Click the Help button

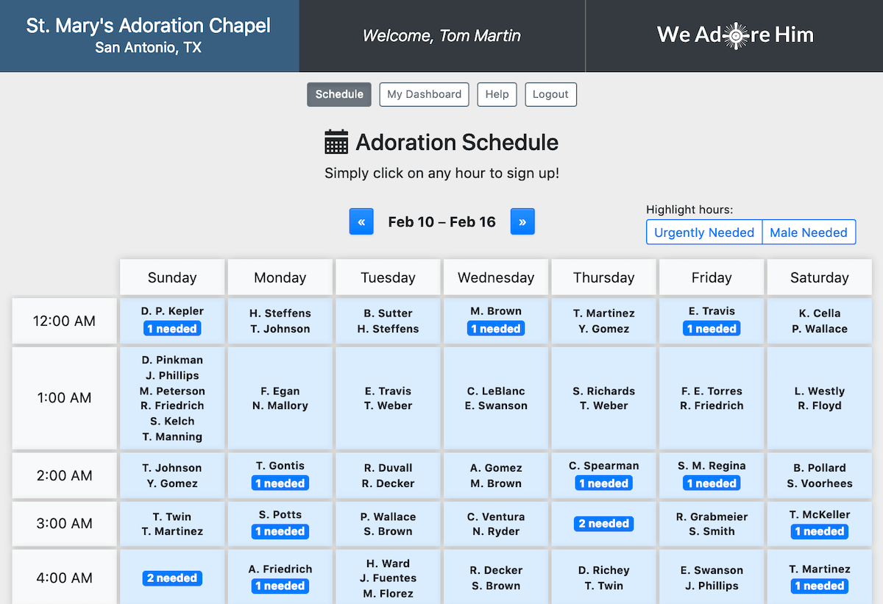pos(497,94)
